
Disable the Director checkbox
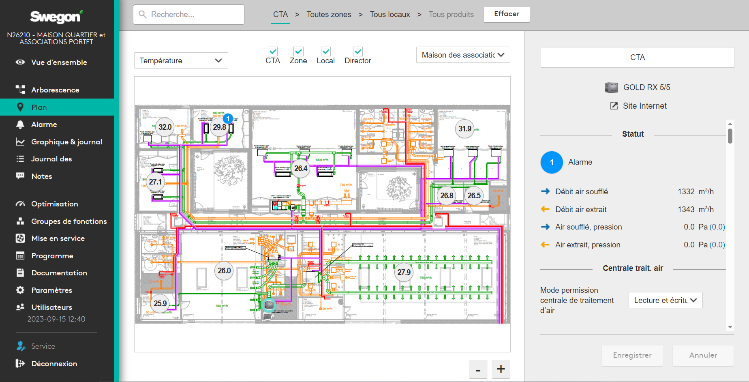tap(357, 52)
